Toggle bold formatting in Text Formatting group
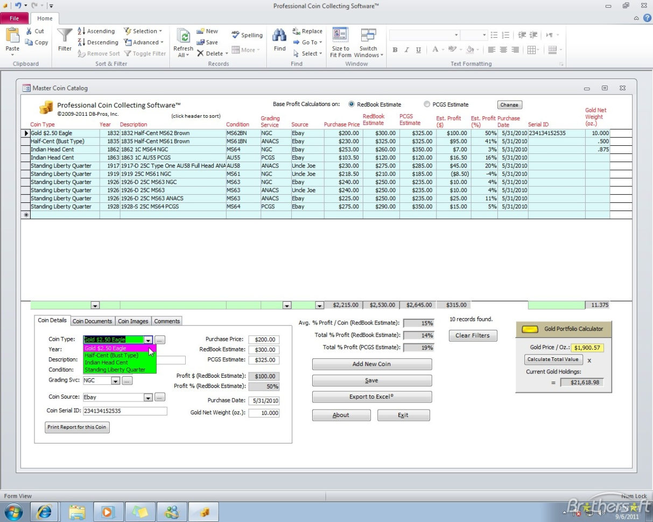 [x=395, y=50]
